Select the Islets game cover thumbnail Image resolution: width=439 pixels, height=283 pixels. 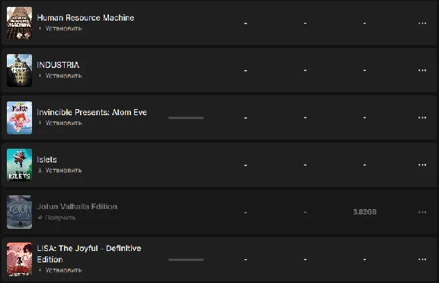19,165
